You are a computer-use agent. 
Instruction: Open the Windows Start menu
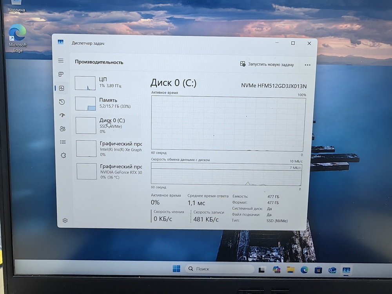pyautogui.click(x=176, y=269)
